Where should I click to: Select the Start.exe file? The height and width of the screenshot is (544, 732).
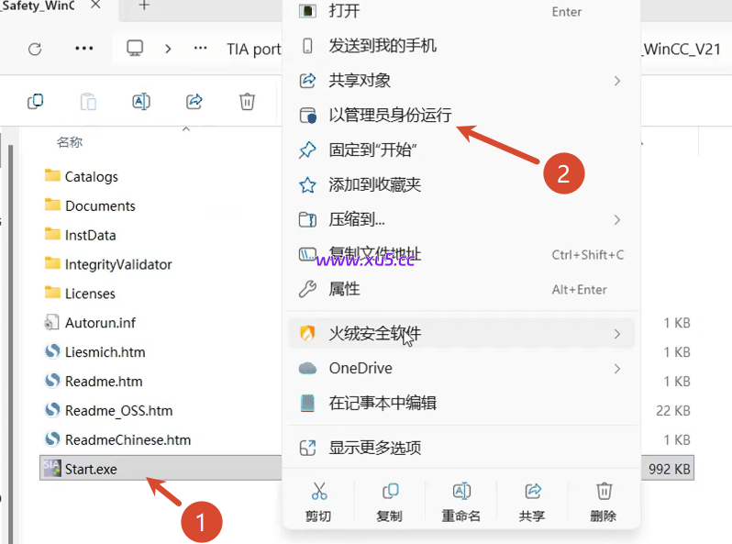(x=91, y=469)
